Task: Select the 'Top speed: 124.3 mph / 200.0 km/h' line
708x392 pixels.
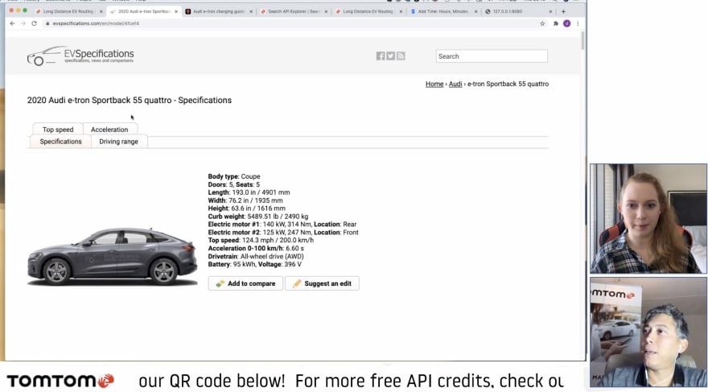Action: point(261,240)
